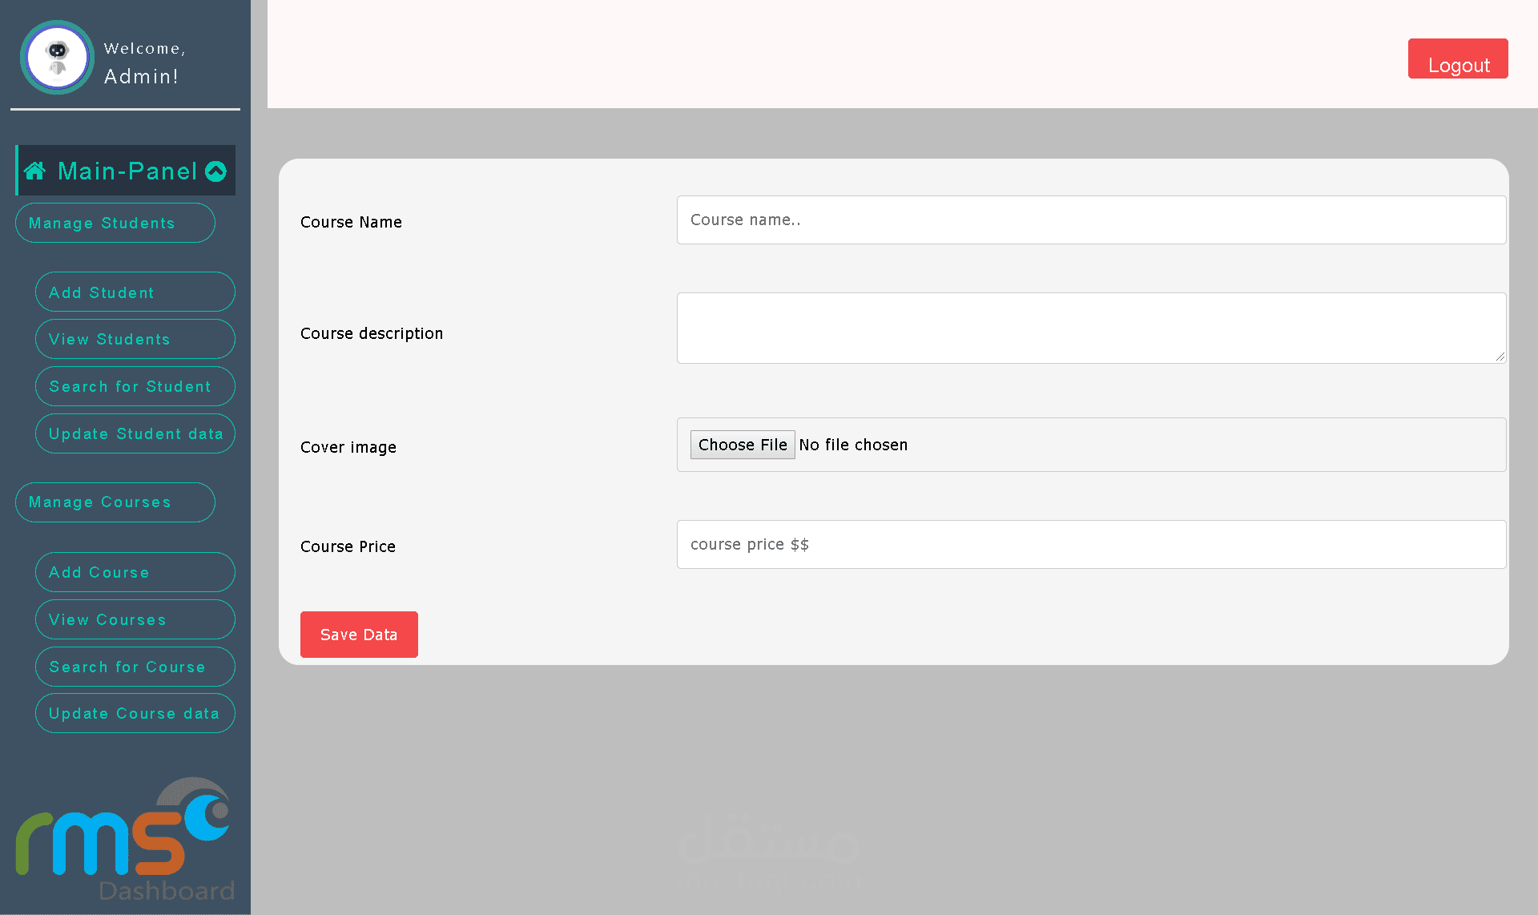This screenshot has height=915, width=1538.
Task: Click the admin robot avatar
Action: [57, 58]
